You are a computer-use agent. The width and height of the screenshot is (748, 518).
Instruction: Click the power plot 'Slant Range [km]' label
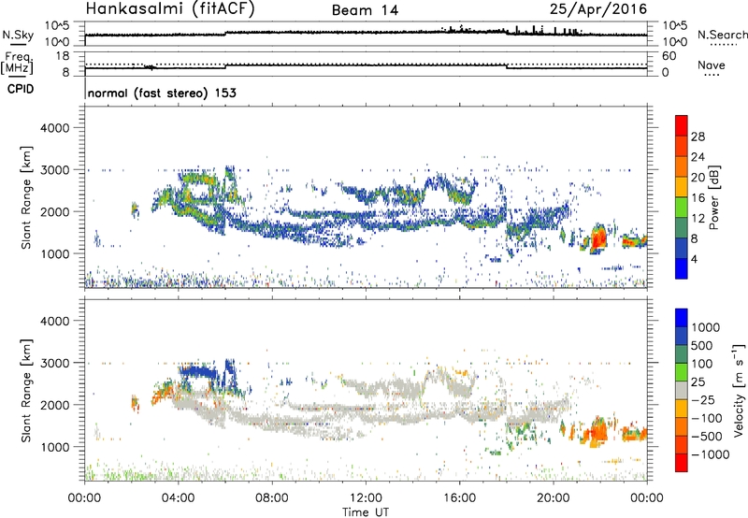(x=26, y=197)
